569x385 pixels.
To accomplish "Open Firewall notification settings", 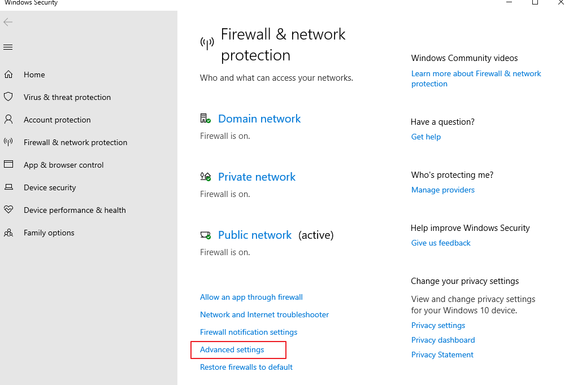I will click(x=249, y=333).
